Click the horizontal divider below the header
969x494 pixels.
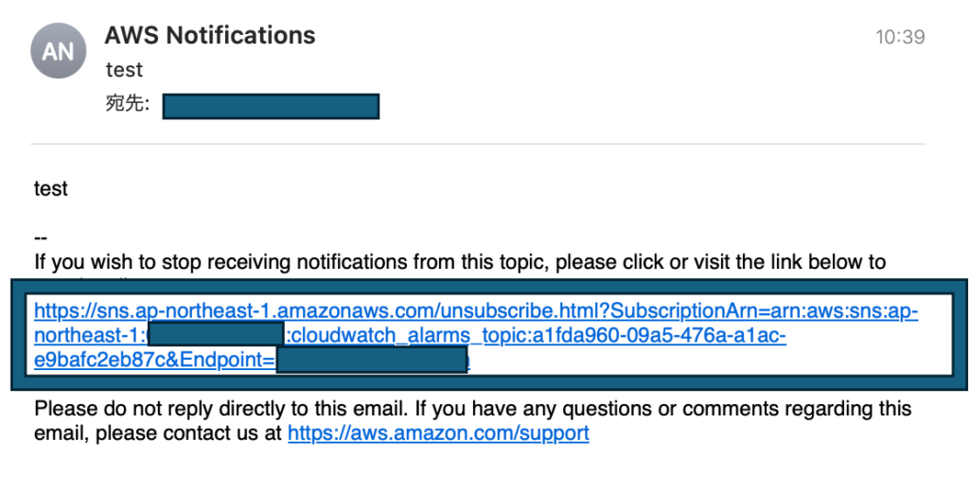[478, 144]
